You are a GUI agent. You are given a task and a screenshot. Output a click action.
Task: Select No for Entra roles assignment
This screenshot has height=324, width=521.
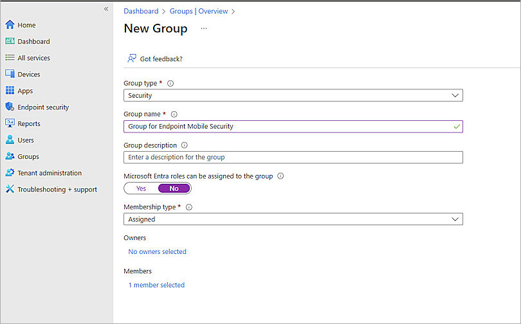click(174, 188)
